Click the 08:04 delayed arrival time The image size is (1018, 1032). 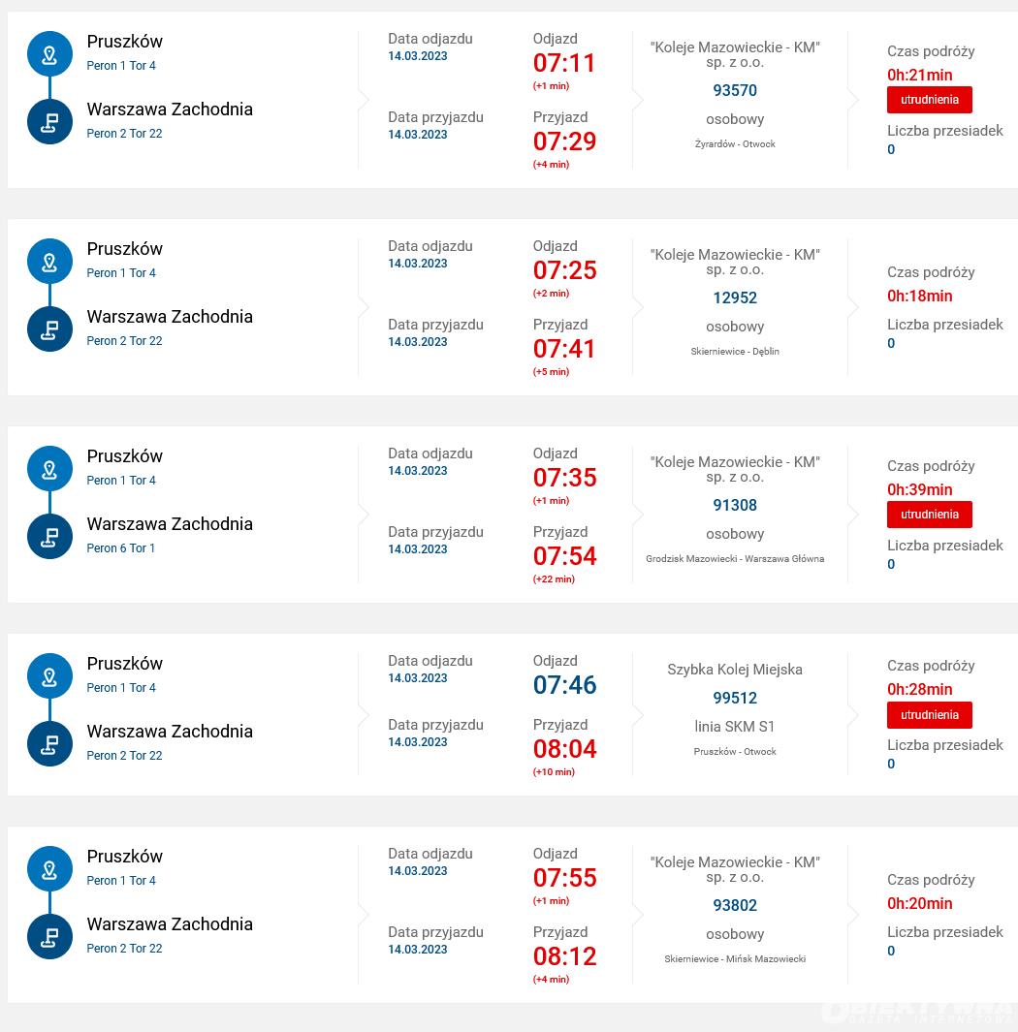click(x=565, y=749)
